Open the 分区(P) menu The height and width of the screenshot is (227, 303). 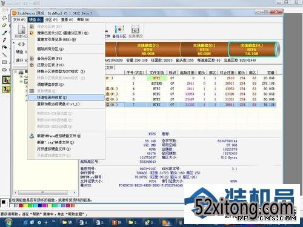51,19
